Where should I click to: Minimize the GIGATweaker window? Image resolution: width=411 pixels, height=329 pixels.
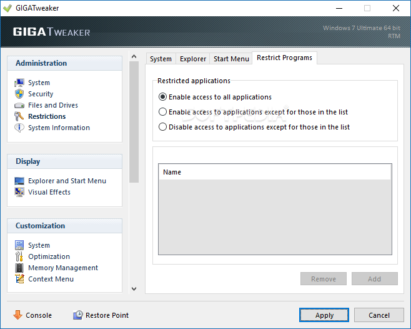click(339, 8)
